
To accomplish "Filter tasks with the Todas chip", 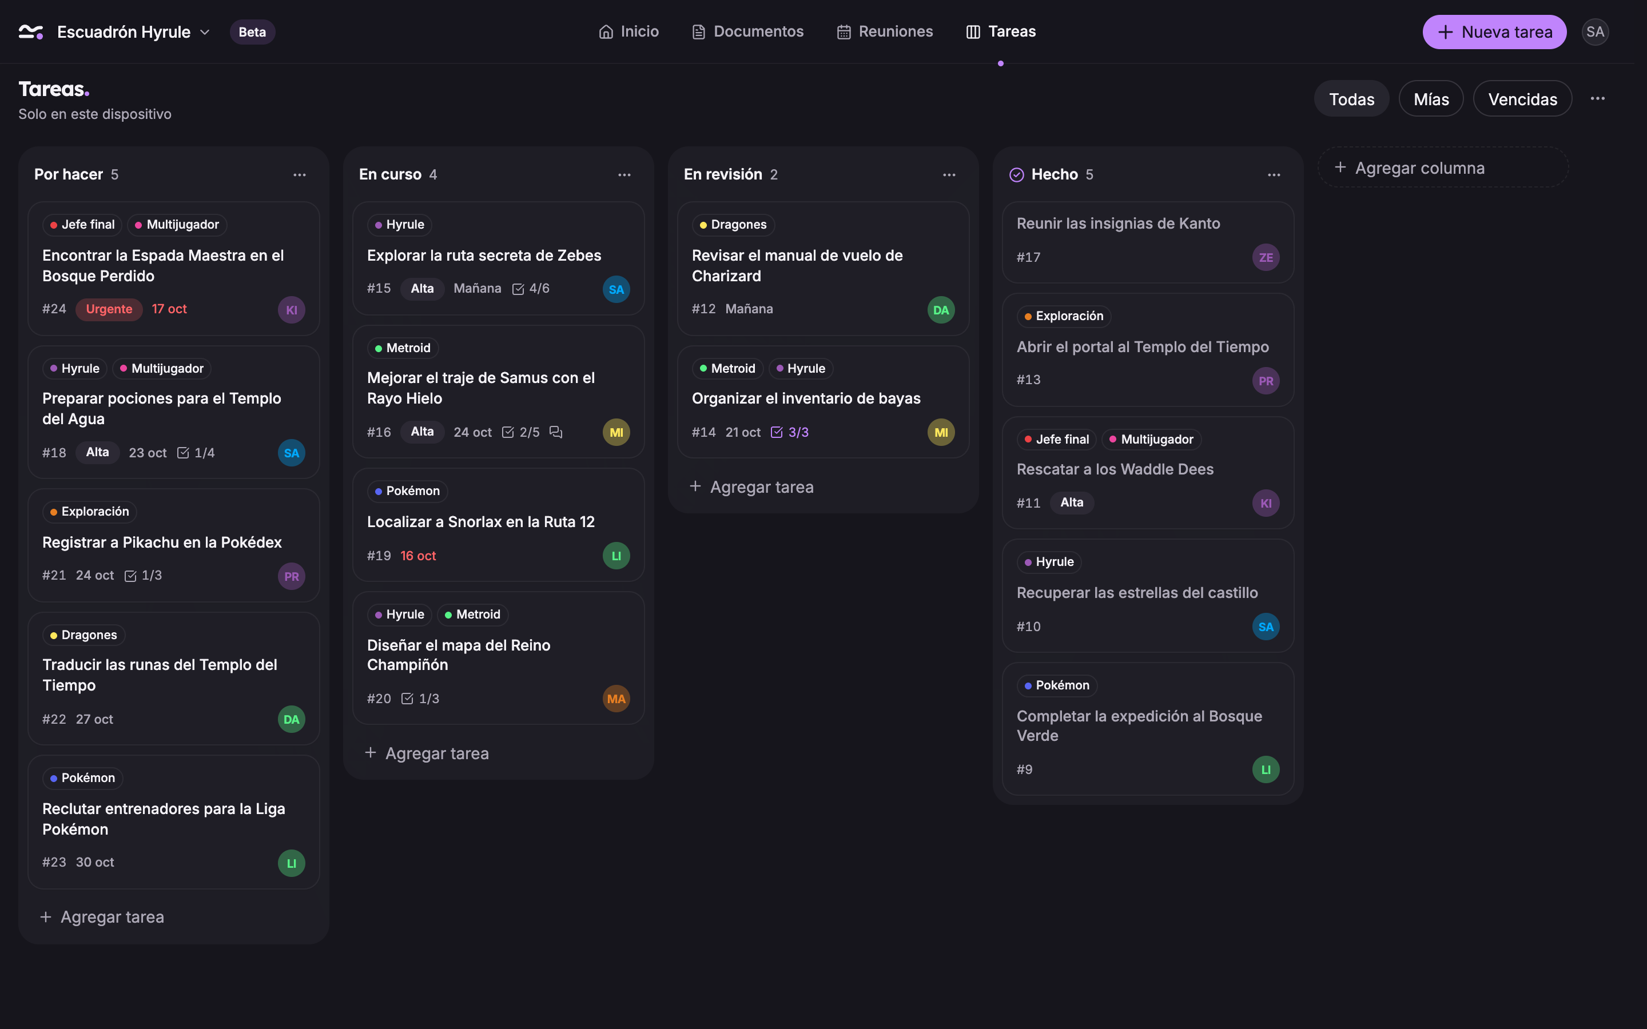I will tap(1351, 99).
